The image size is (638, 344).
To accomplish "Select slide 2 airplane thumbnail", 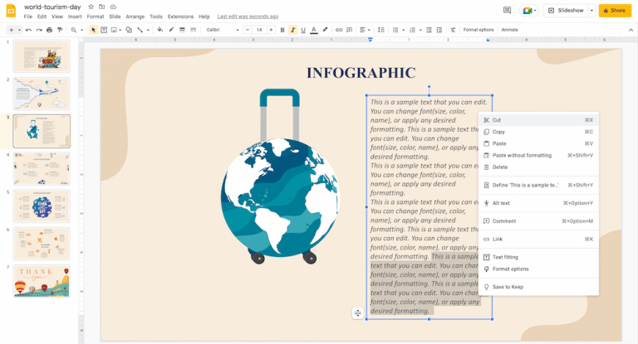I will (42, 94).
